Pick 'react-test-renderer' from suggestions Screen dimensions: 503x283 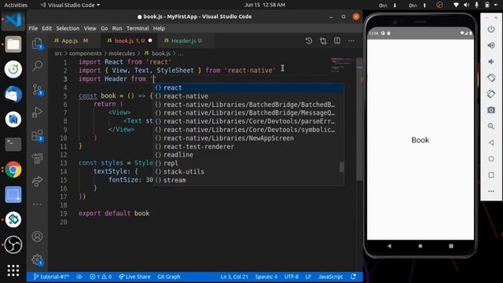[248, 147]
